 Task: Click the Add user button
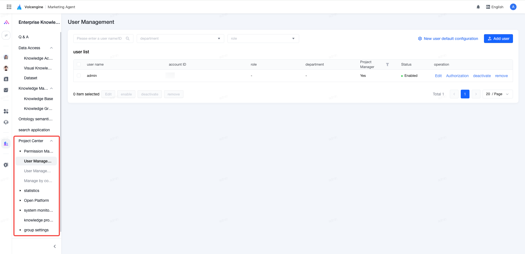click(498, 39)
